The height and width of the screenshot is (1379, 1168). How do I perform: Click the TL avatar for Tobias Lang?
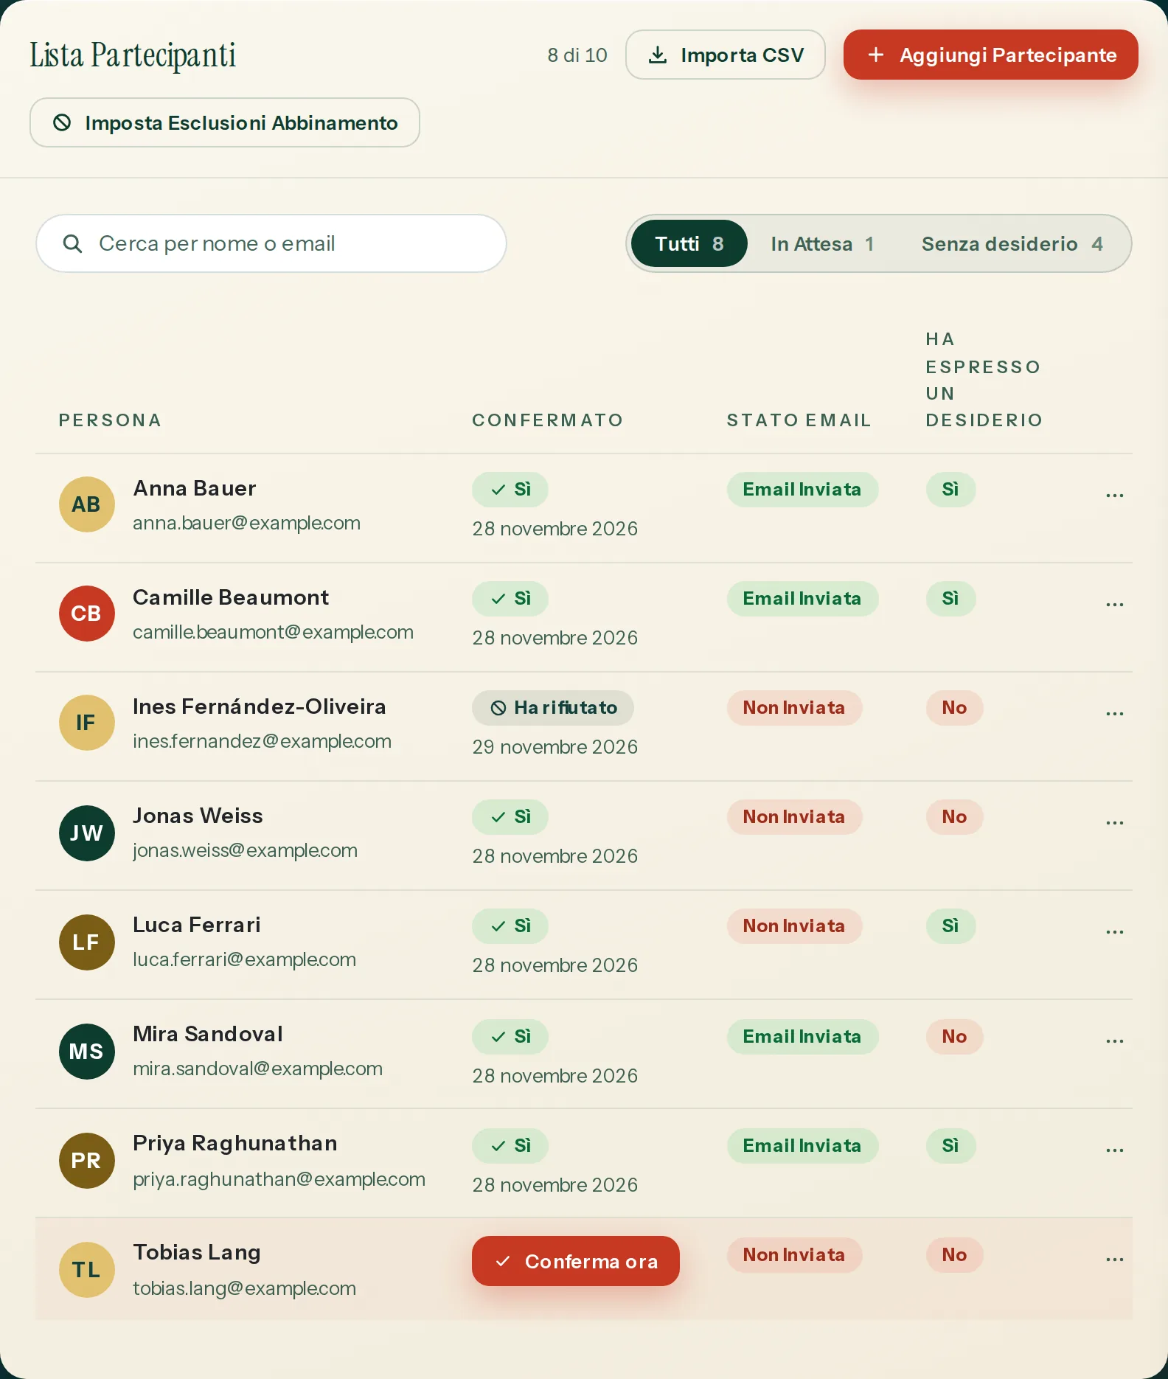(x=87, y=1270)
